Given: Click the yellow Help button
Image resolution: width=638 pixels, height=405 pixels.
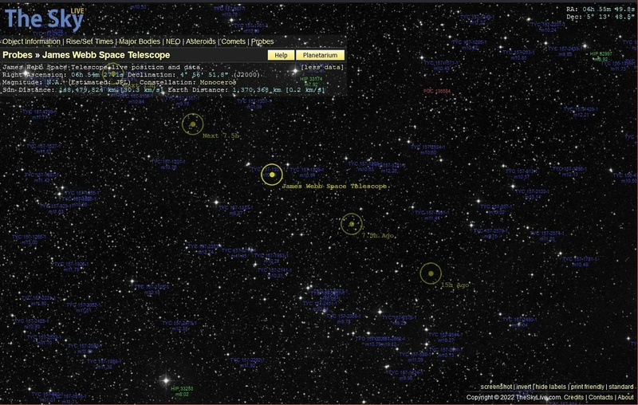Looking at the screenshot, I should pos(281,55).
